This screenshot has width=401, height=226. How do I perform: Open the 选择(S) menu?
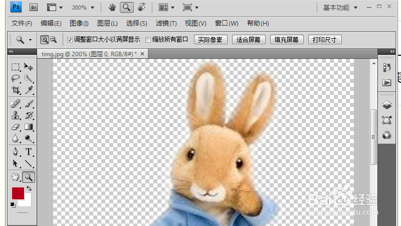pyautogui.click(x=136, y=23)
